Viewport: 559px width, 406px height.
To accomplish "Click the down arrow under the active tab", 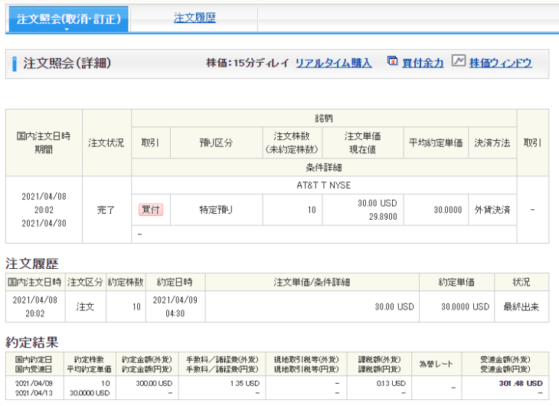I will click(67, 31).
